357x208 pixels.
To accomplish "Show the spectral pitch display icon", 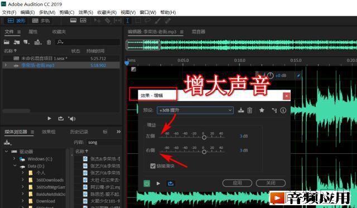I will tap(83, 21).
